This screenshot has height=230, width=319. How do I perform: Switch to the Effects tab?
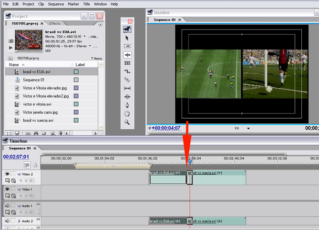coord(55,23)
